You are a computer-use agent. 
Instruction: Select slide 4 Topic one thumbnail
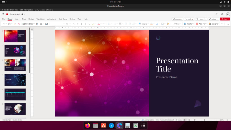(x=15, y=80)
